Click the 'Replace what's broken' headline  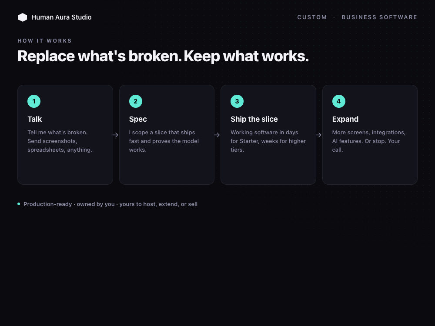tap(163, 56)
